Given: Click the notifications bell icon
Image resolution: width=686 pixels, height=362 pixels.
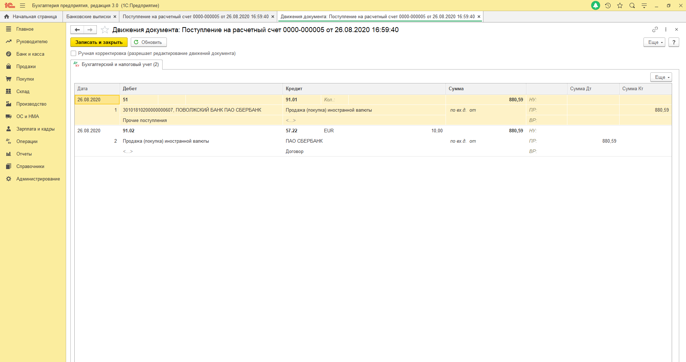Looking at the screenshot, I should tap(596, 5).
